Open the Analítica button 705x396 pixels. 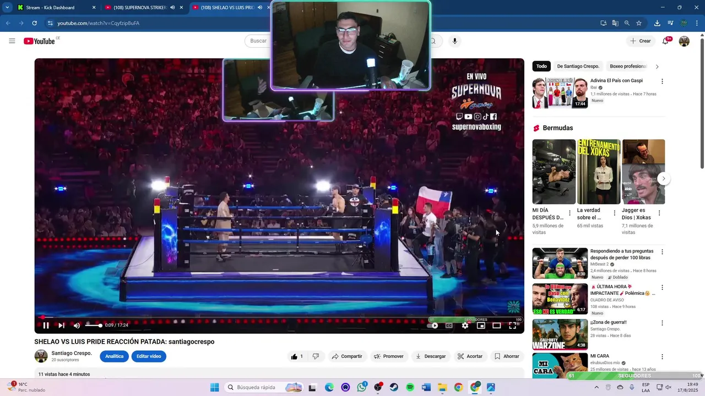[x=114, y=356]
